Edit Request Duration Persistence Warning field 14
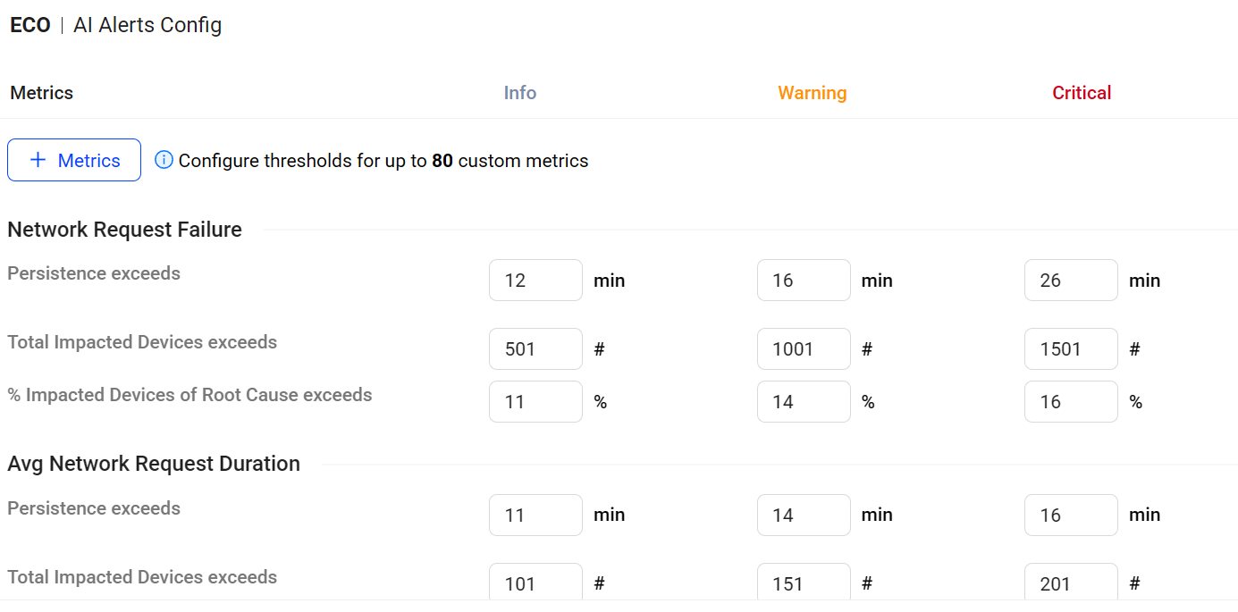This screenshot has height=612, width=1238. [x=804, y=516]
